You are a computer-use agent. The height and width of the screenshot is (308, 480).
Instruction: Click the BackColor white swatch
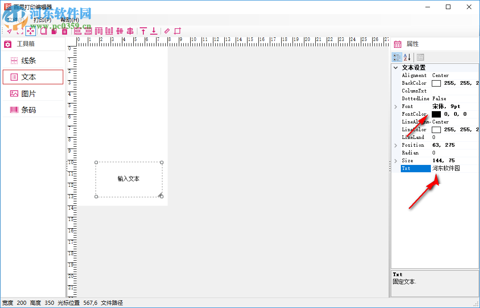pyautogui.click(x=436, y=83)
